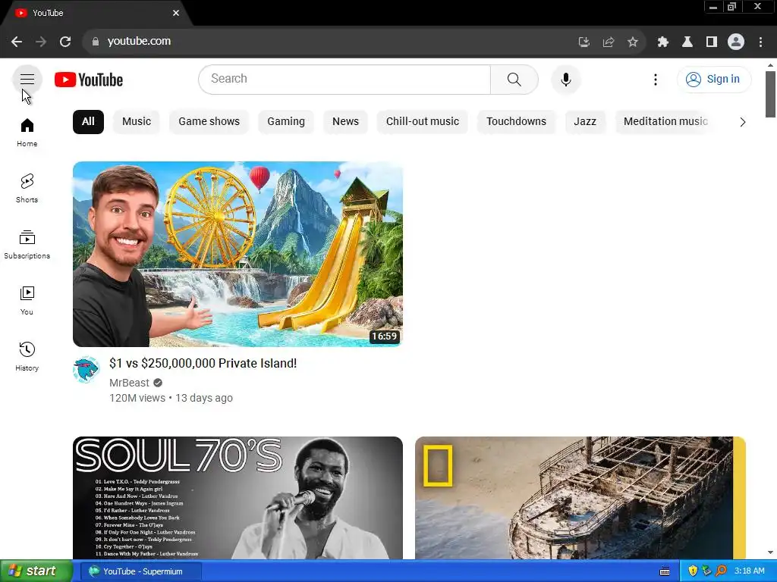
Task: Select the Chill-out music chip
Action: pos(422,122)
